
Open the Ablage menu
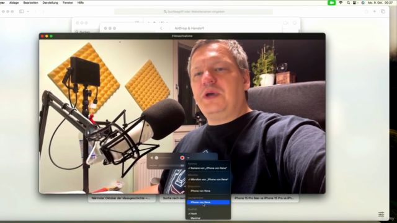pos(14,2)
